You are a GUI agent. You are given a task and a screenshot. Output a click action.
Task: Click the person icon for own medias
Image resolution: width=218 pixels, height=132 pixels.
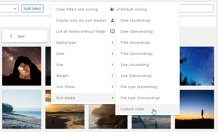tap(112, 20)
